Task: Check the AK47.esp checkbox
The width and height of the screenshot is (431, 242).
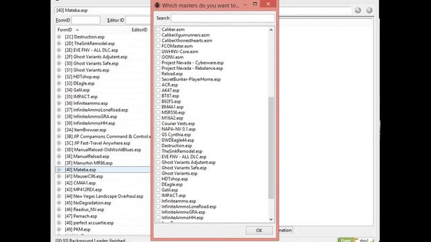Action: click(158, 90)
